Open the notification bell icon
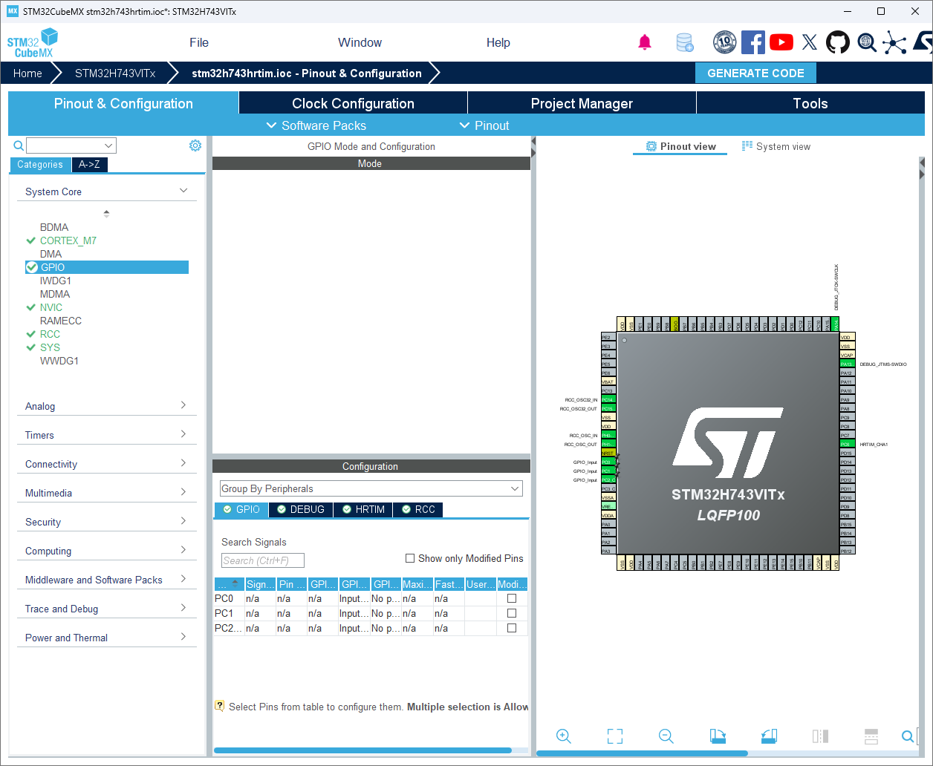933x766 pixels. (x=645, y=42)
